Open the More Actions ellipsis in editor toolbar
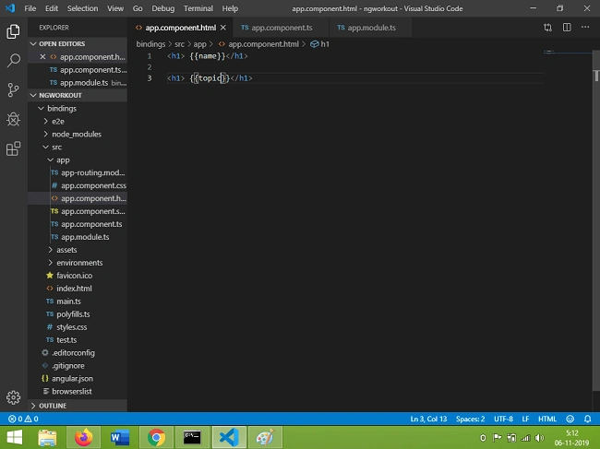 click(x=585, y=28)
